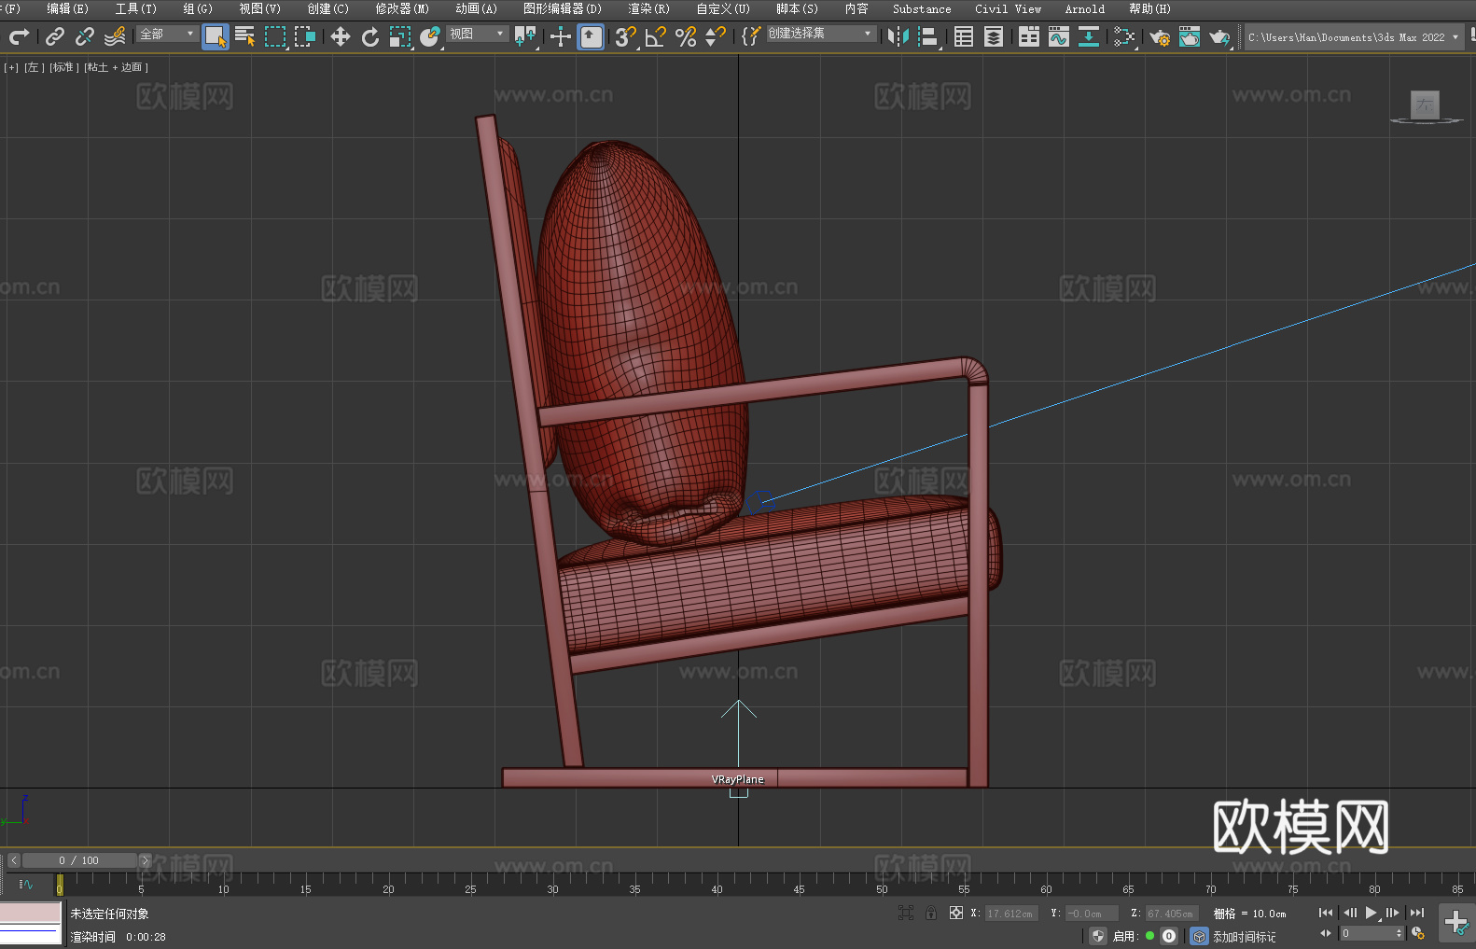
Task: Click the ViewCube left face
Action: 1425,105
